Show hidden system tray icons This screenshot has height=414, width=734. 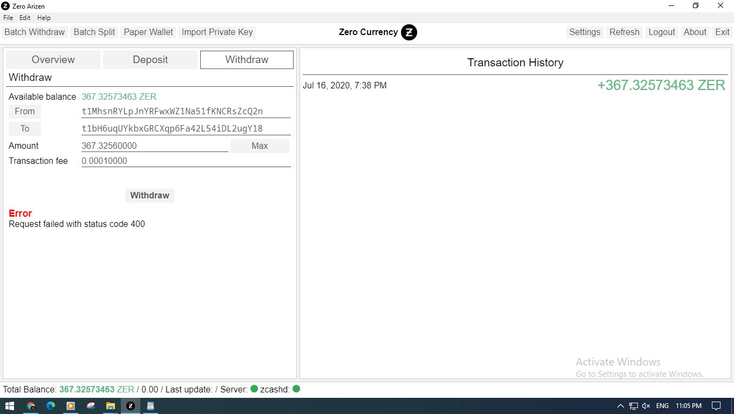coord(620,406)
